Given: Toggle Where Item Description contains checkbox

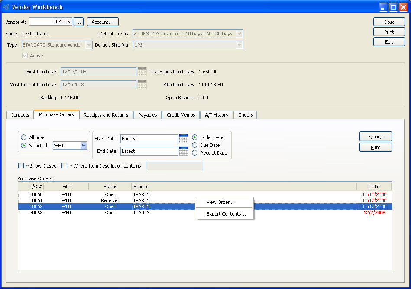Looking at the screenshot, I should click(x=64, y=166).
